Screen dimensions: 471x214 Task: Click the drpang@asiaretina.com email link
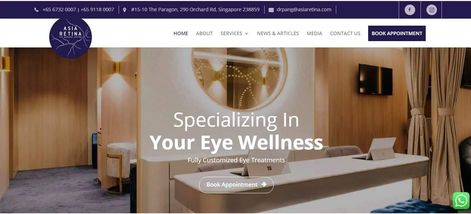[x=304, y=9]
